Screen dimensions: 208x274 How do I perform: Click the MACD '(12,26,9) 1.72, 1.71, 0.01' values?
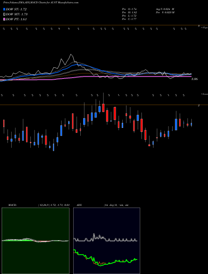[54, 205]
